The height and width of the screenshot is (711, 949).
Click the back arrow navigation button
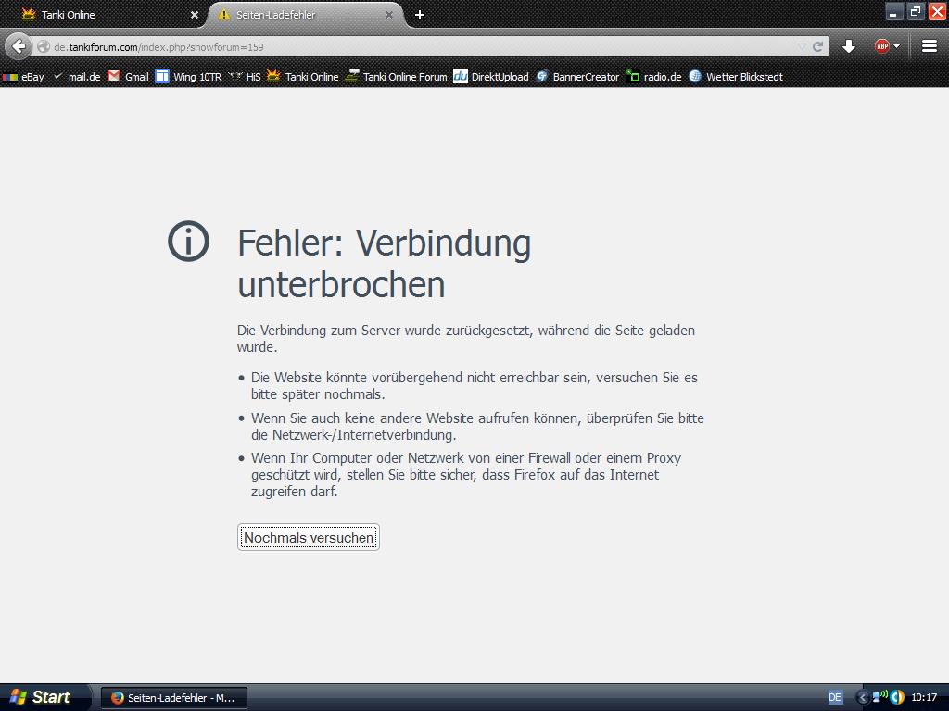coord(19,46)
